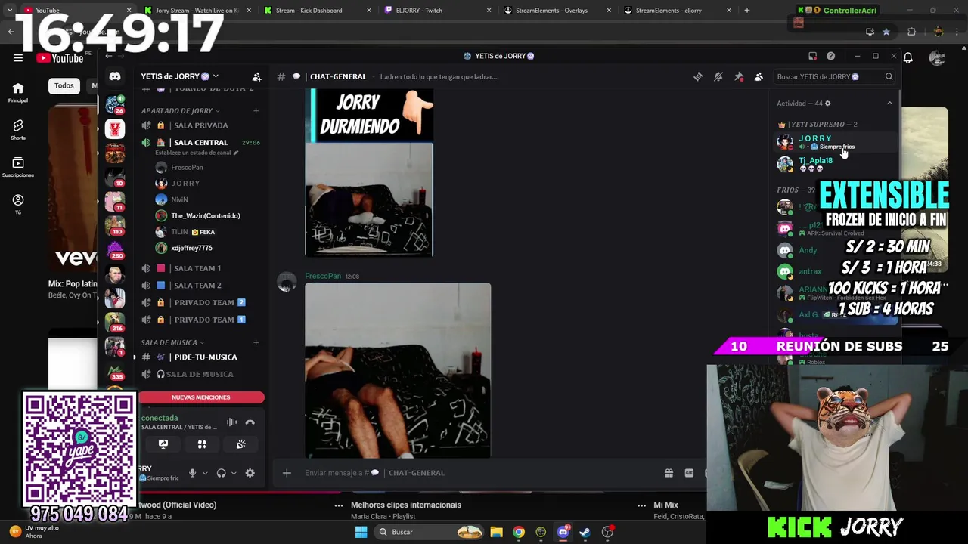968x544 pixels.
Task: Switch to StreamElements - Overlays tab
Action: tap(558, 11)
